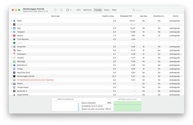Click the TextEdit app icon
This screenshot has height=125, width=193.
click(14, 58)
